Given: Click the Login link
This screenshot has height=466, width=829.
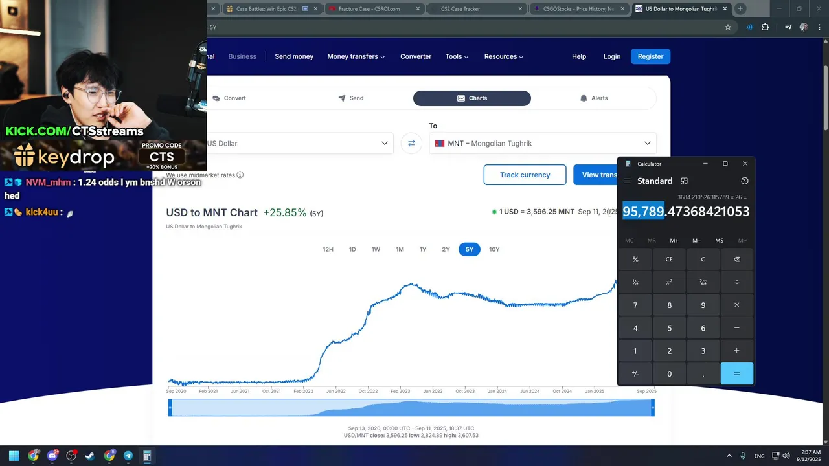Looking at the screenshot, I should click(x=612, y=56).
